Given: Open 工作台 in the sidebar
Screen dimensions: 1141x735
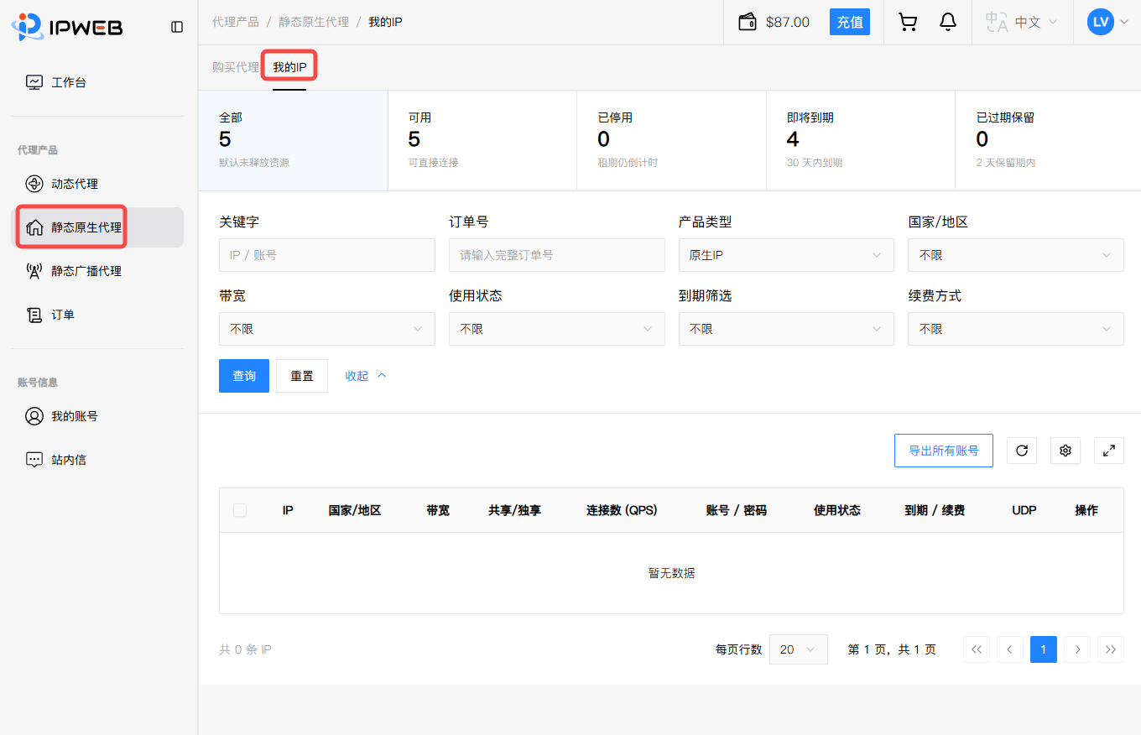Looking at the screenshot, I should pos(97,82).
